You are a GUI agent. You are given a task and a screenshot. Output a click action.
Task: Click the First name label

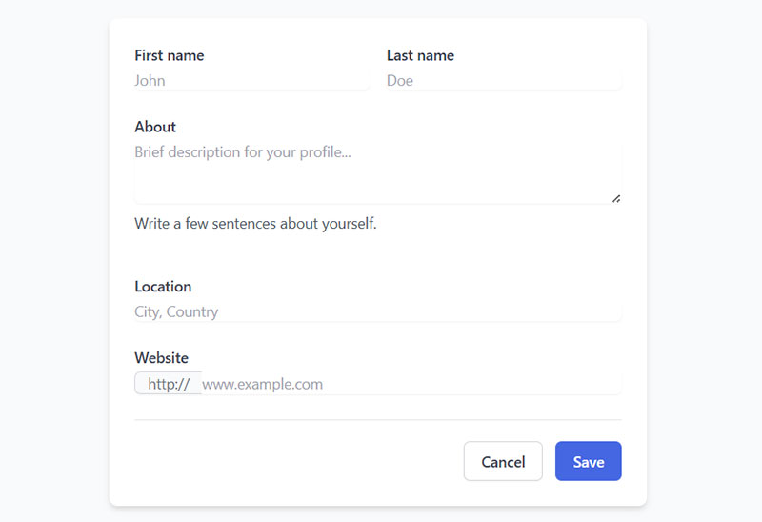pyautogui.click(x=170, y=55)
